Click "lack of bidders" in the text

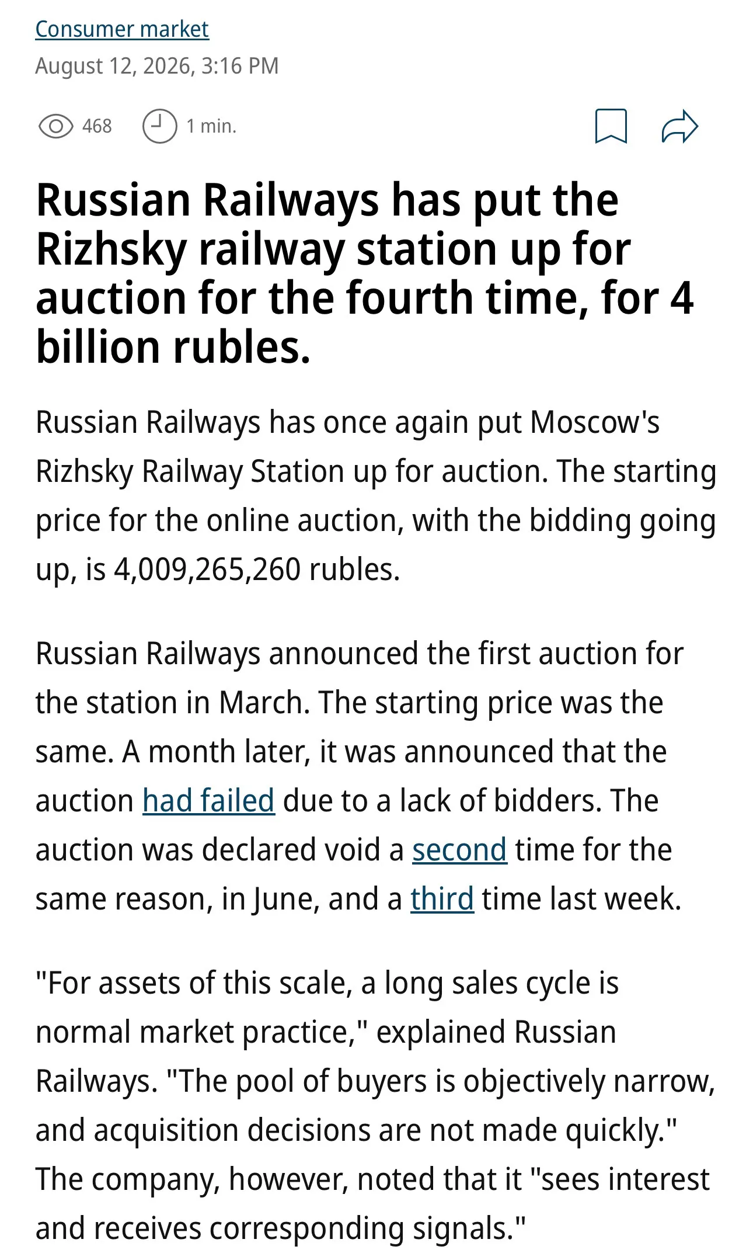500,800
